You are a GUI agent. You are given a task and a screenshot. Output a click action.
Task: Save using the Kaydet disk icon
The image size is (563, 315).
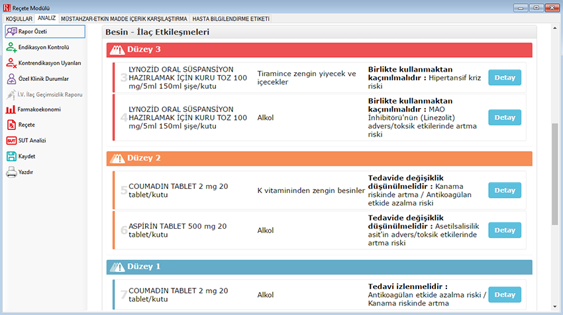11,157
